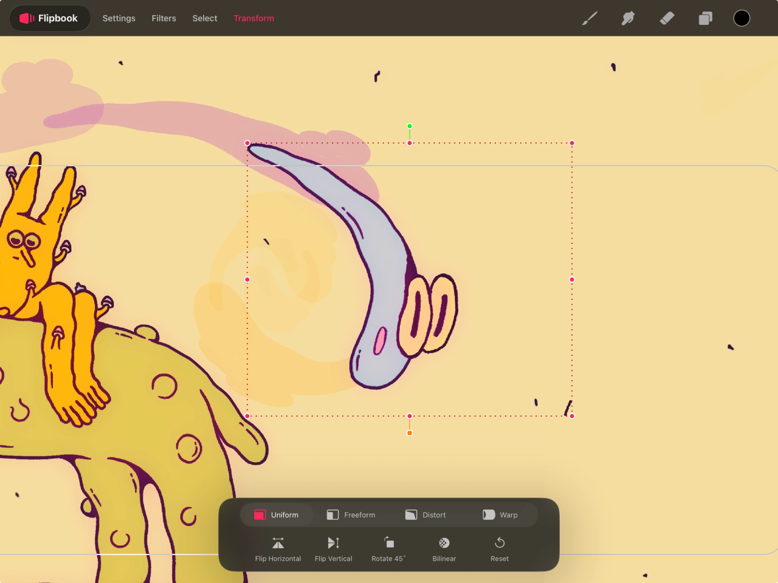Open the active color swatch
The image size is (778, 583).
pyautogui.click(x=742, y=18)
